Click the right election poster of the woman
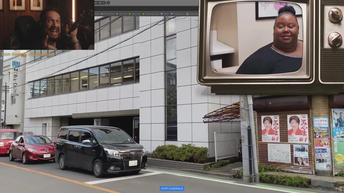 coord(298,129)
